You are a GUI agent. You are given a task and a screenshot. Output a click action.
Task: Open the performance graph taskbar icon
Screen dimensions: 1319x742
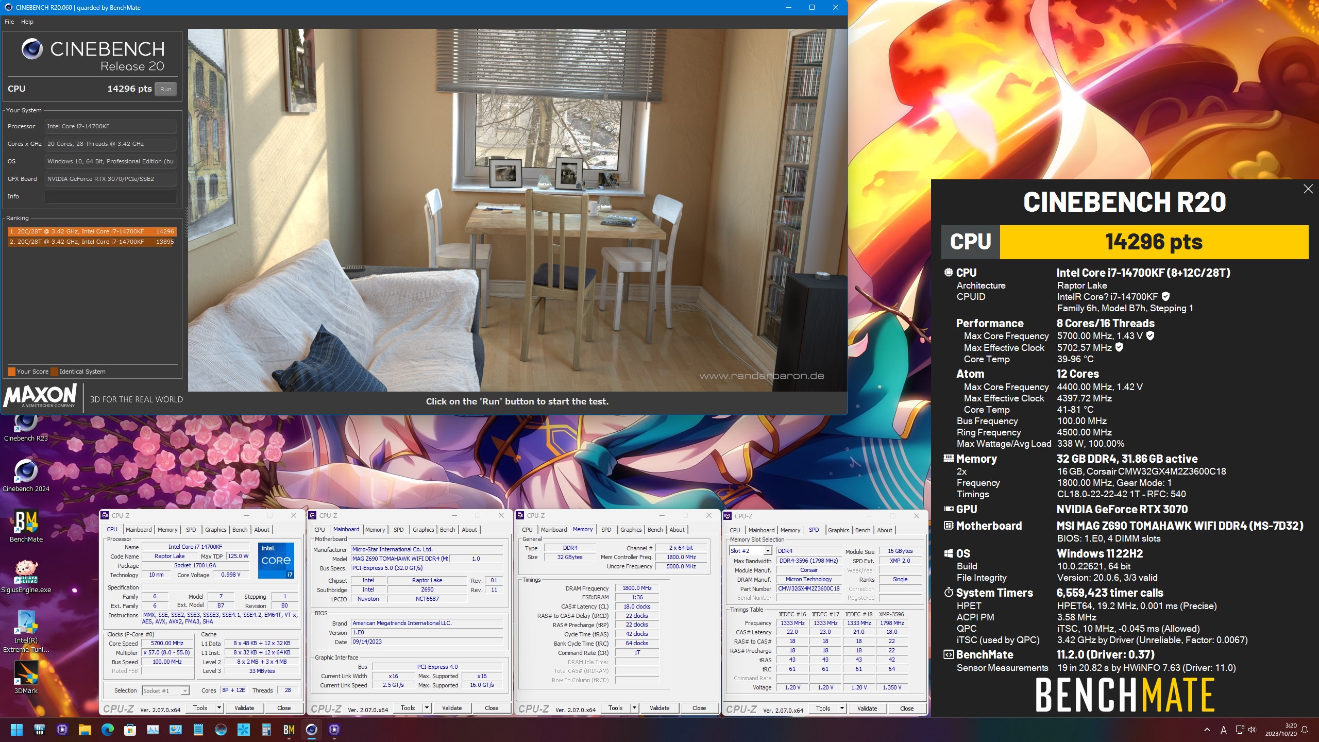click(153, 730)
